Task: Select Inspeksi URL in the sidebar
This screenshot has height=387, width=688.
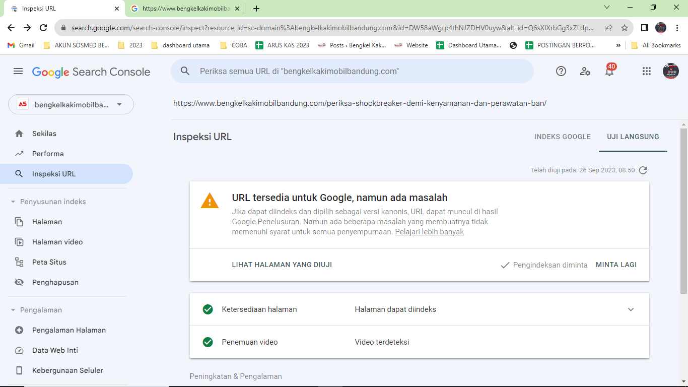Action: [x=66, y=174]
